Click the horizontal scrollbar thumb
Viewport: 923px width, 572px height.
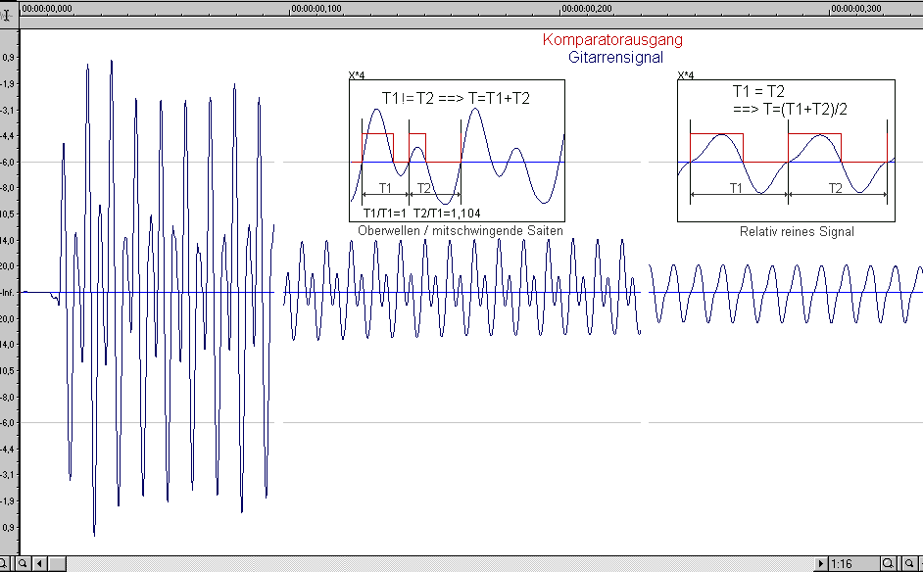click(x=57, y=563)
